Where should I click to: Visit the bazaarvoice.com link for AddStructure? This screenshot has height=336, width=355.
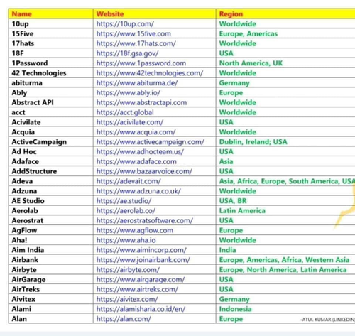(x=144, y=171)
